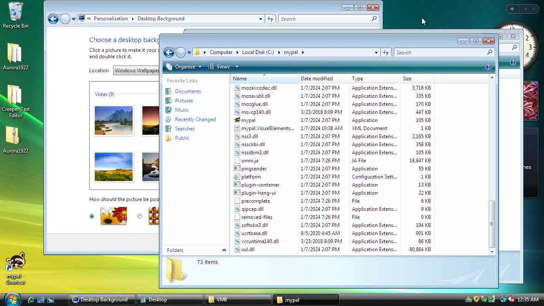Select the plugin-container application icon
The width and height of the screenshot is (544, 306).
point(238,185)
